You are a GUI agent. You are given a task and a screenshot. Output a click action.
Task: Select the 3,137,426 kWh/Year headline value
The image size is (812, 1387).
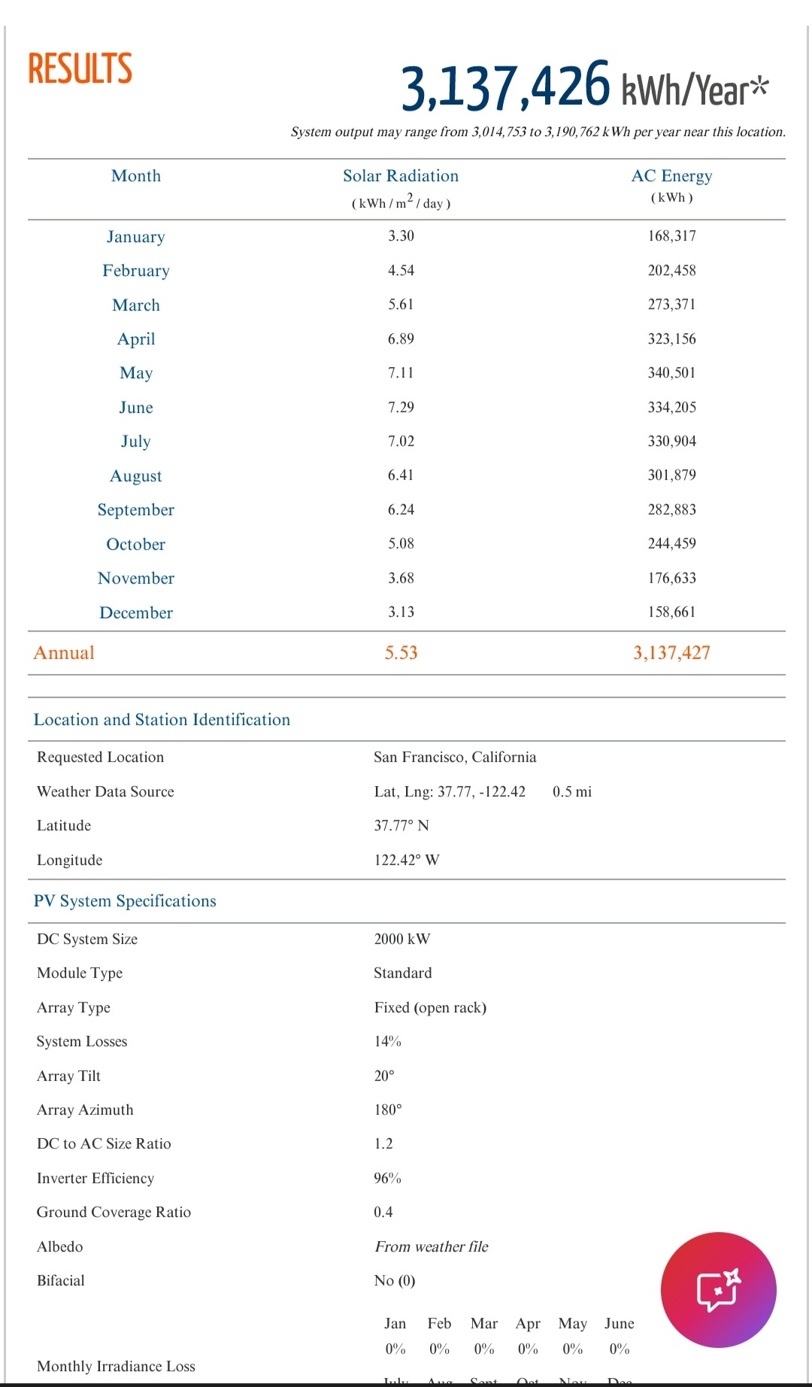(x=584, y=88)
